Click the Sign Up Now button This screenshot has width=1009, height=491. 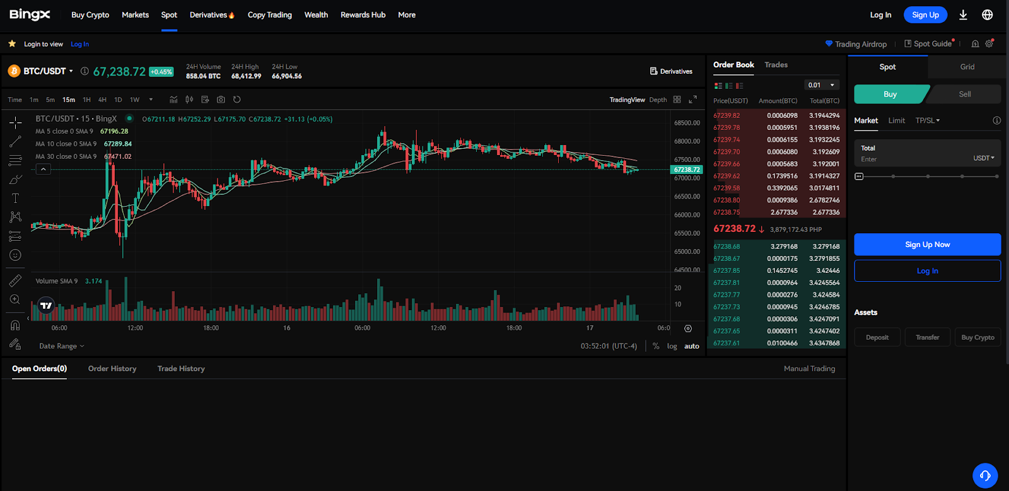point(927,245)
